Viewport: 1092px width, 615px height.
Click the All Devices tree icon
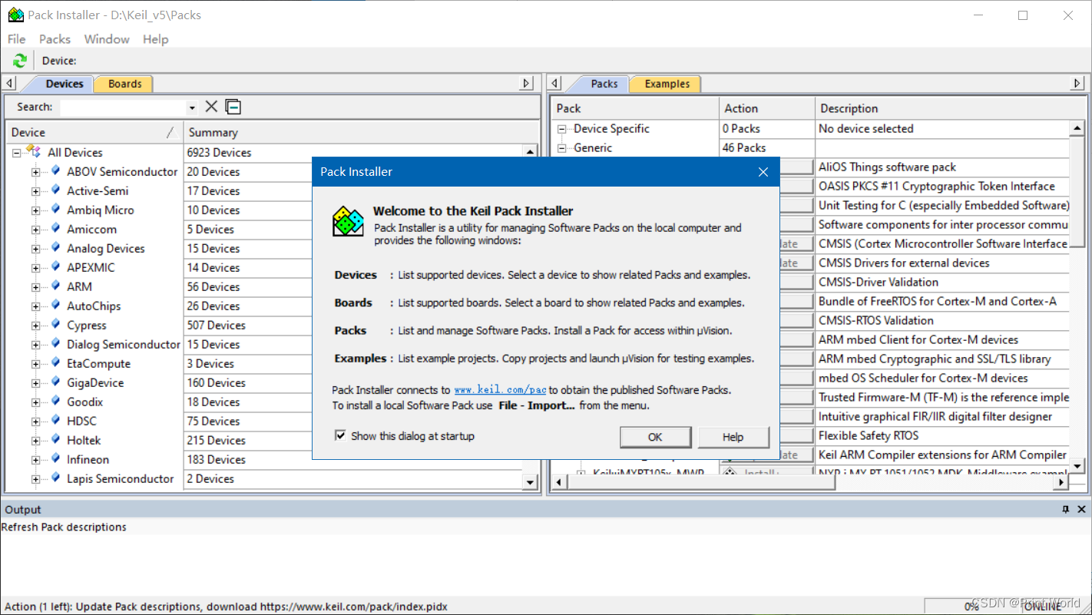click(33, 151)
